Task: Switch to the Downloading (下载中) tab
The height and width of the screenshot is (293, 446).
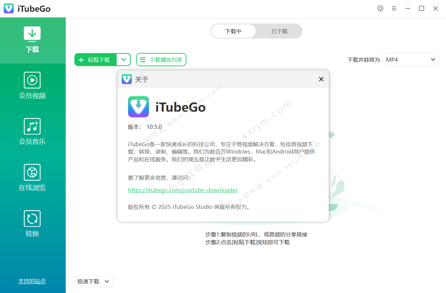Action: tap(233, 32)
